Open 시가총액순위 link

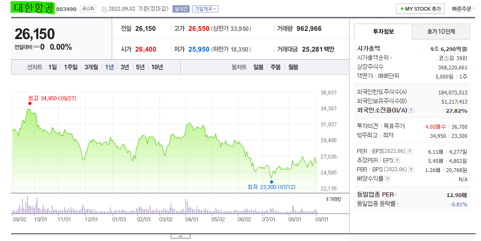point(373,57)
